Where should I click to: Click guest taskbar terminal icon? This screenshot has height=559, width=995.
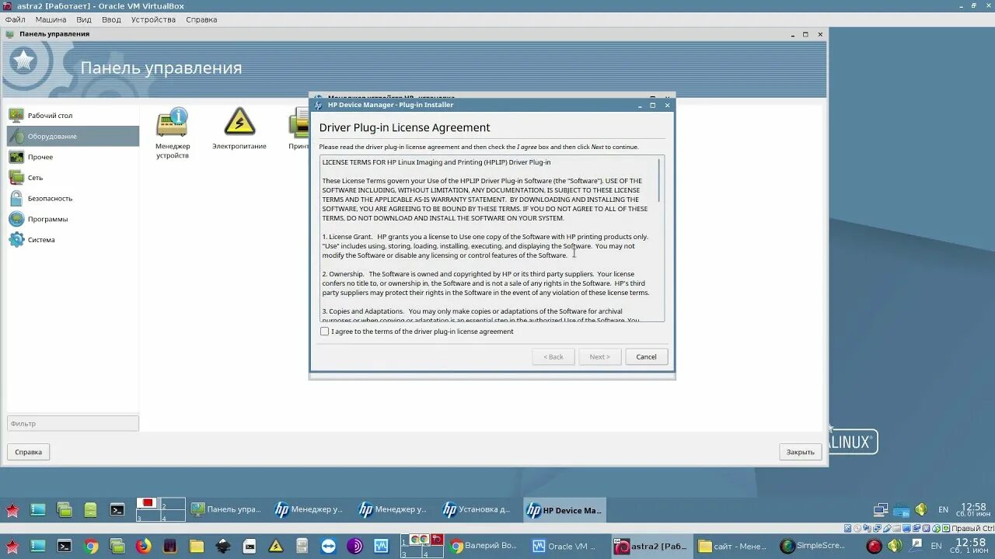tap(117, 510)
